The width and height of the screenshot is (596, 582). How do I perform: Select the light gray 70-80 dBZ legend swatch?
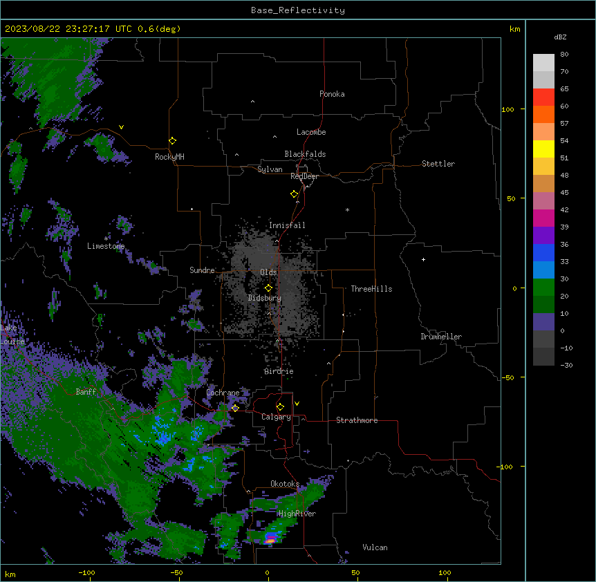[543, 63]
